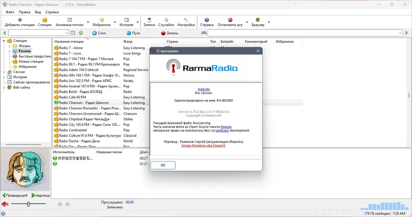Expand the История tree node

[x=4, y=77]
